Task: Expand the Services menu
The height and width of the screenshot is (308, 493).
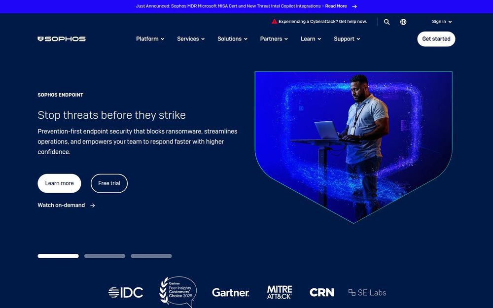Action: [191, 39]
